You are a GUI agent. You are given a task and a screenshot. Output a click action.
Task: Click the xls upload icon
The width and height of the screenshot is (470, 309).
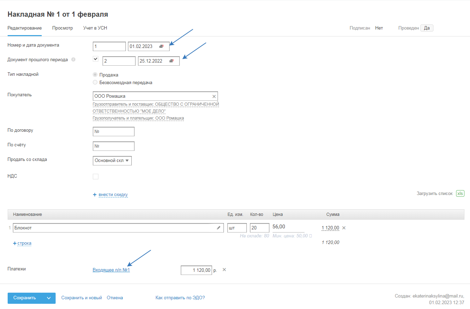pyautogui.click(x=460, y=193)
